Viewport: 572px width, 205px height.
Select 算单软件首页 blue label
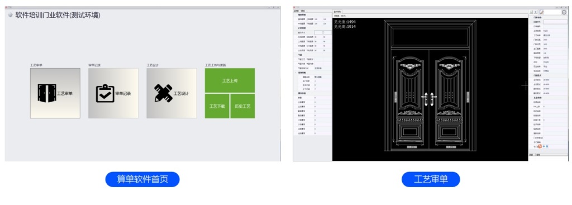142,179
